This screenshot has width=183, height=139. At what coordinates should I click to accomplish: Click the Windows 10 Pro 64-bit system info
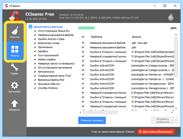coord(71,15)
